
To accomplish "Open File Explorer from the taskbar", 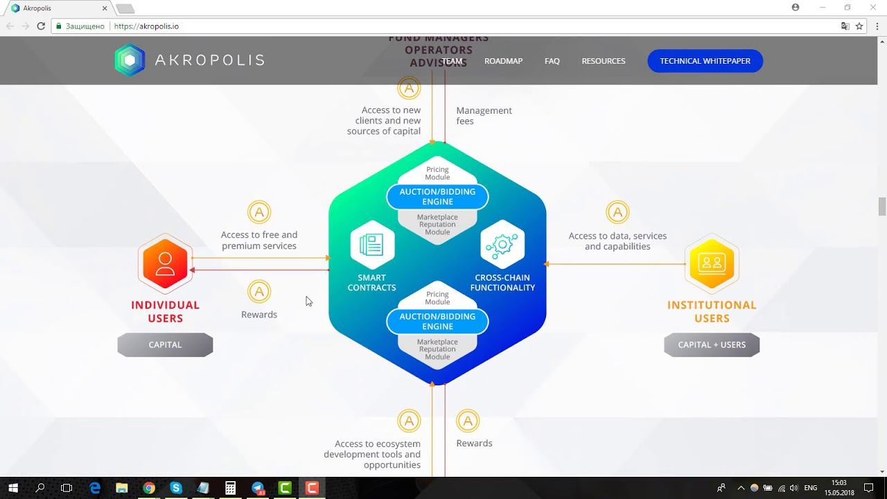I will [121, 488].
